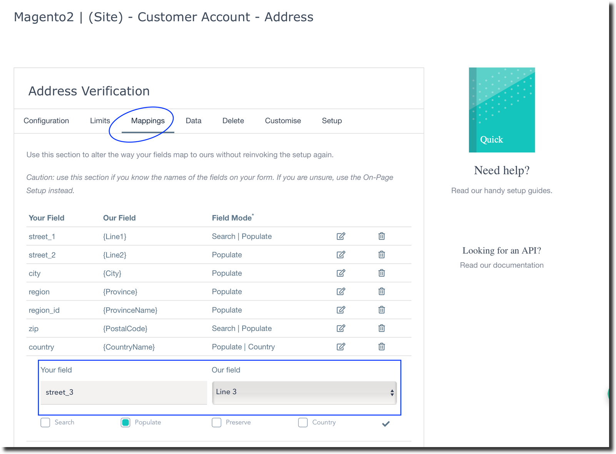
Task: Read the handy setup guides link
Action: point(501,191)
